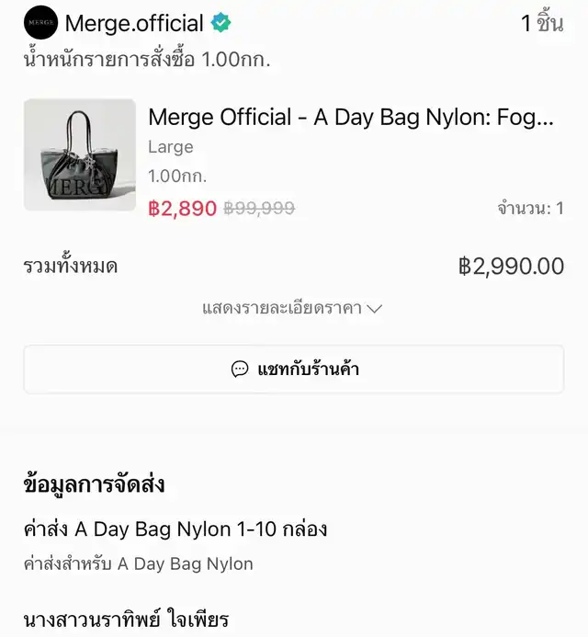Tap the 1 ชิ้น item count
This screenshot has height=637, width=588.
[542, 24]
